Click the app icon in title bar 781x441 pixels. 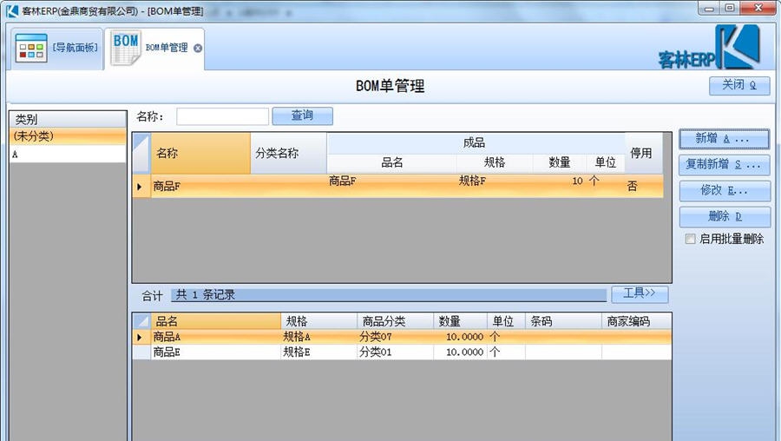tap(12, 10)
